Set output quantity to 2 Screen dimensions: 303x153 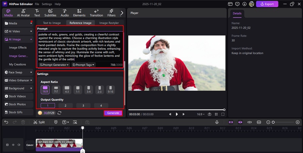tap(66, 106)
